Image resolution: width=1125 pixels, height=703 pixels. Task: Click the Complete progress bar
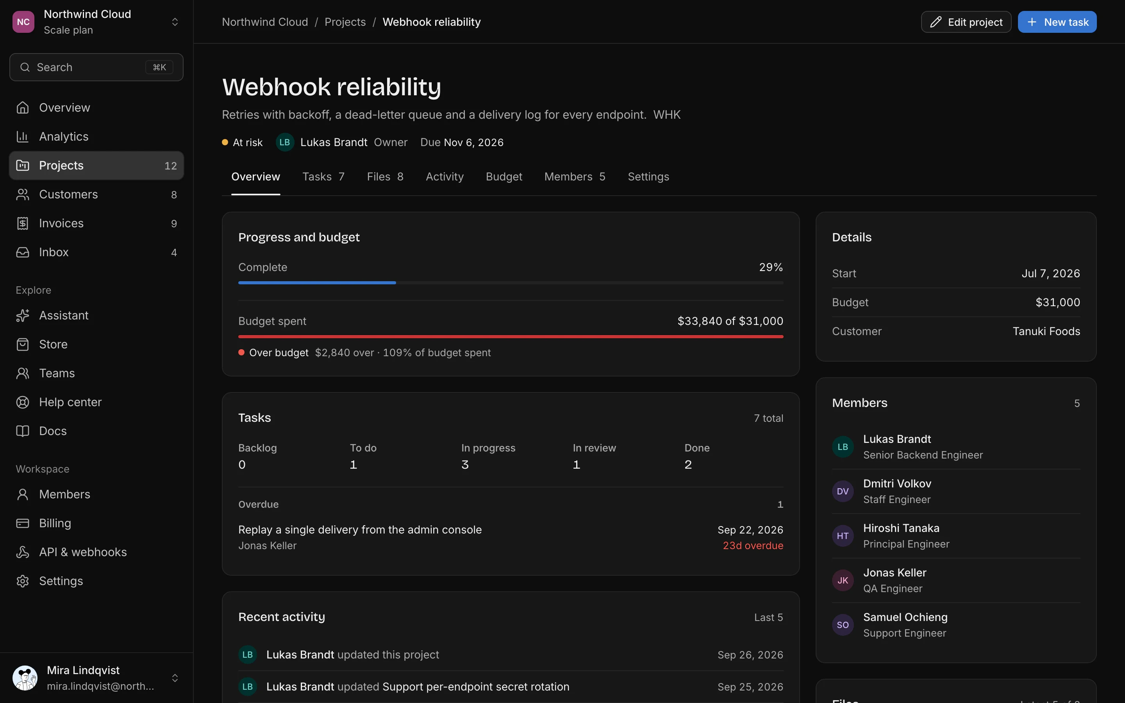[511, 283]
